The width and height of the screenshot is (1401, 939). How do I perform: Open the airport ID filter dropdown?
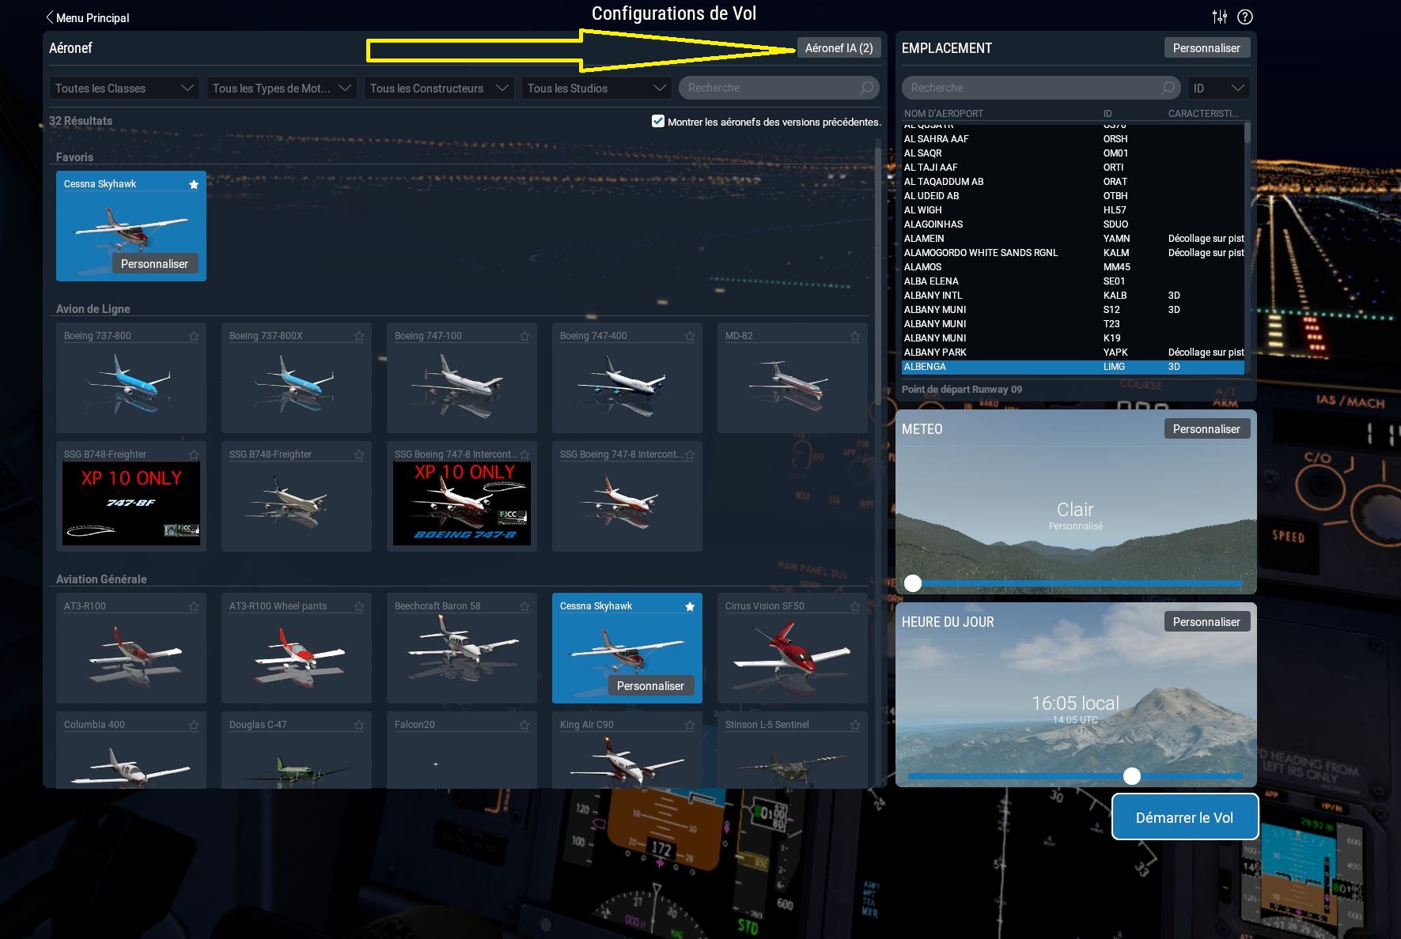(1219, 88)
